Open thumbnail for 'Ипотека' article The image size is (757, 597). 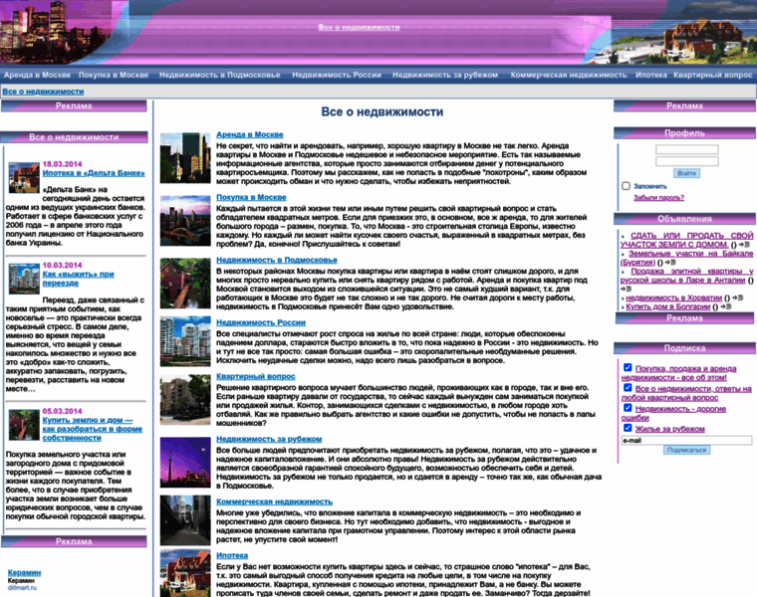point(185,573)
